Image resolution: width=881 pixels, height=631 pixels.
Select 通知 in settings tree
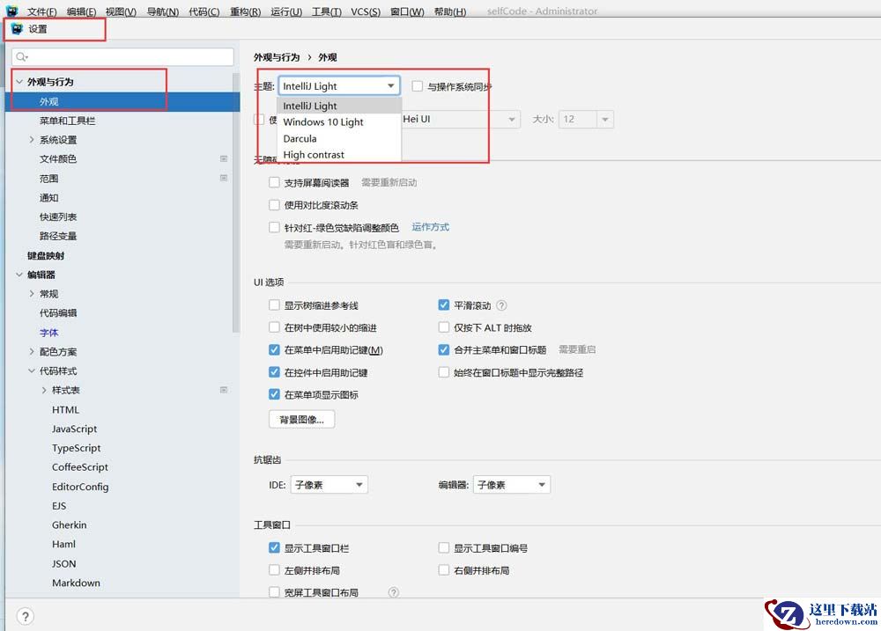click(48, 198)
